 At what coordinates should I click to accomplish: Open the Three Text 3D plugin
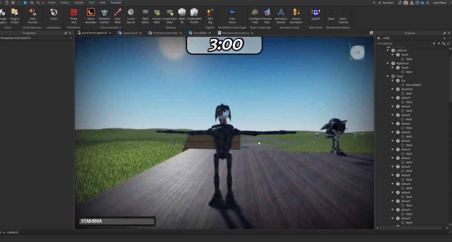tap(74, 16)
